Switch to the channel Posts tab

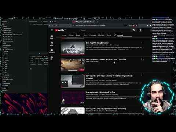coord(109,35)
